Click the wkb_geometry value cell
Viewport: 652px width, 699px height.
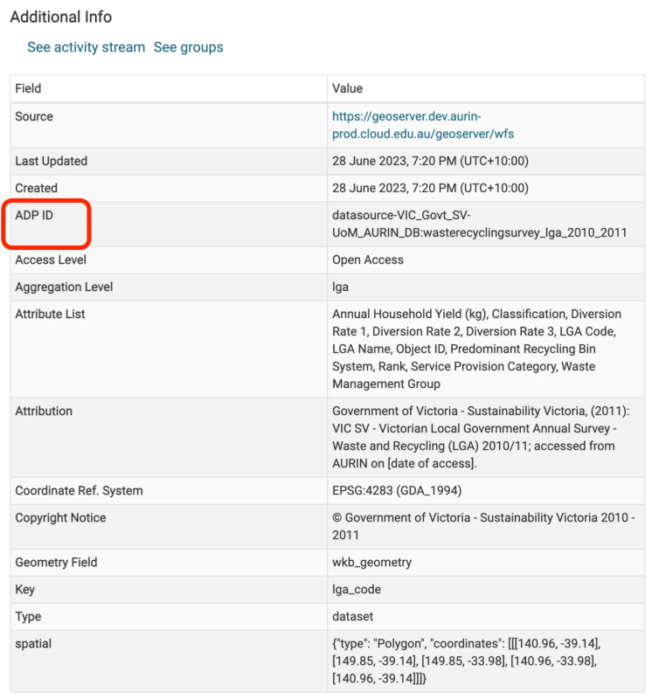click(371, 562)
